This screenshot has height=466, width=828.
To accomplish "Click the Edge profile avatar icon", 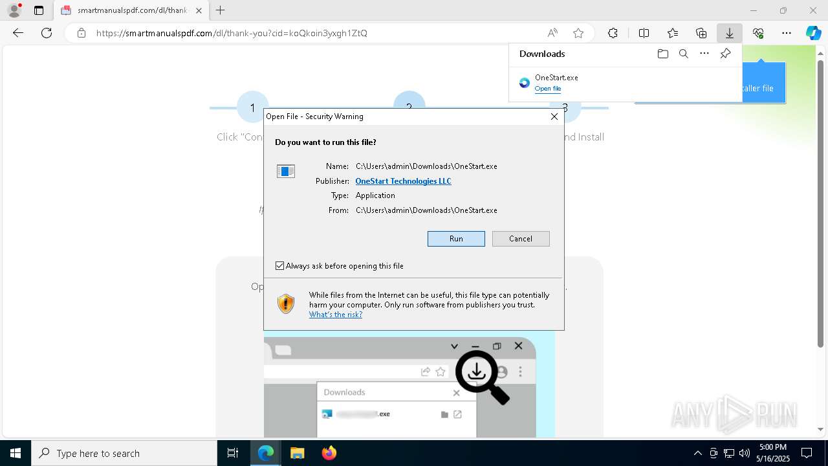I will [x=14, y=10].
